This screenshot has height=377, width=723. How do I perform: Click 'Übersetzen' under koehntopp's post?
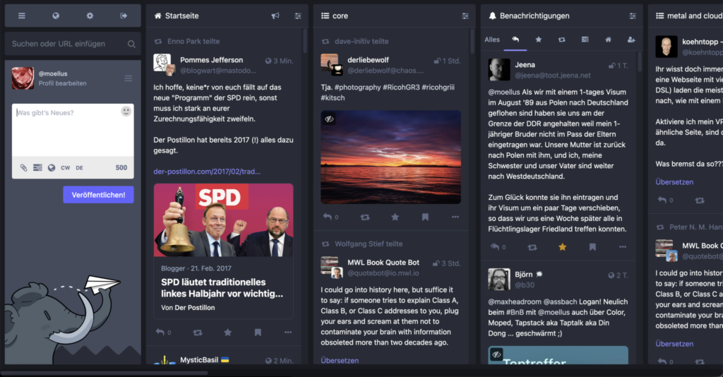point(674,182)
